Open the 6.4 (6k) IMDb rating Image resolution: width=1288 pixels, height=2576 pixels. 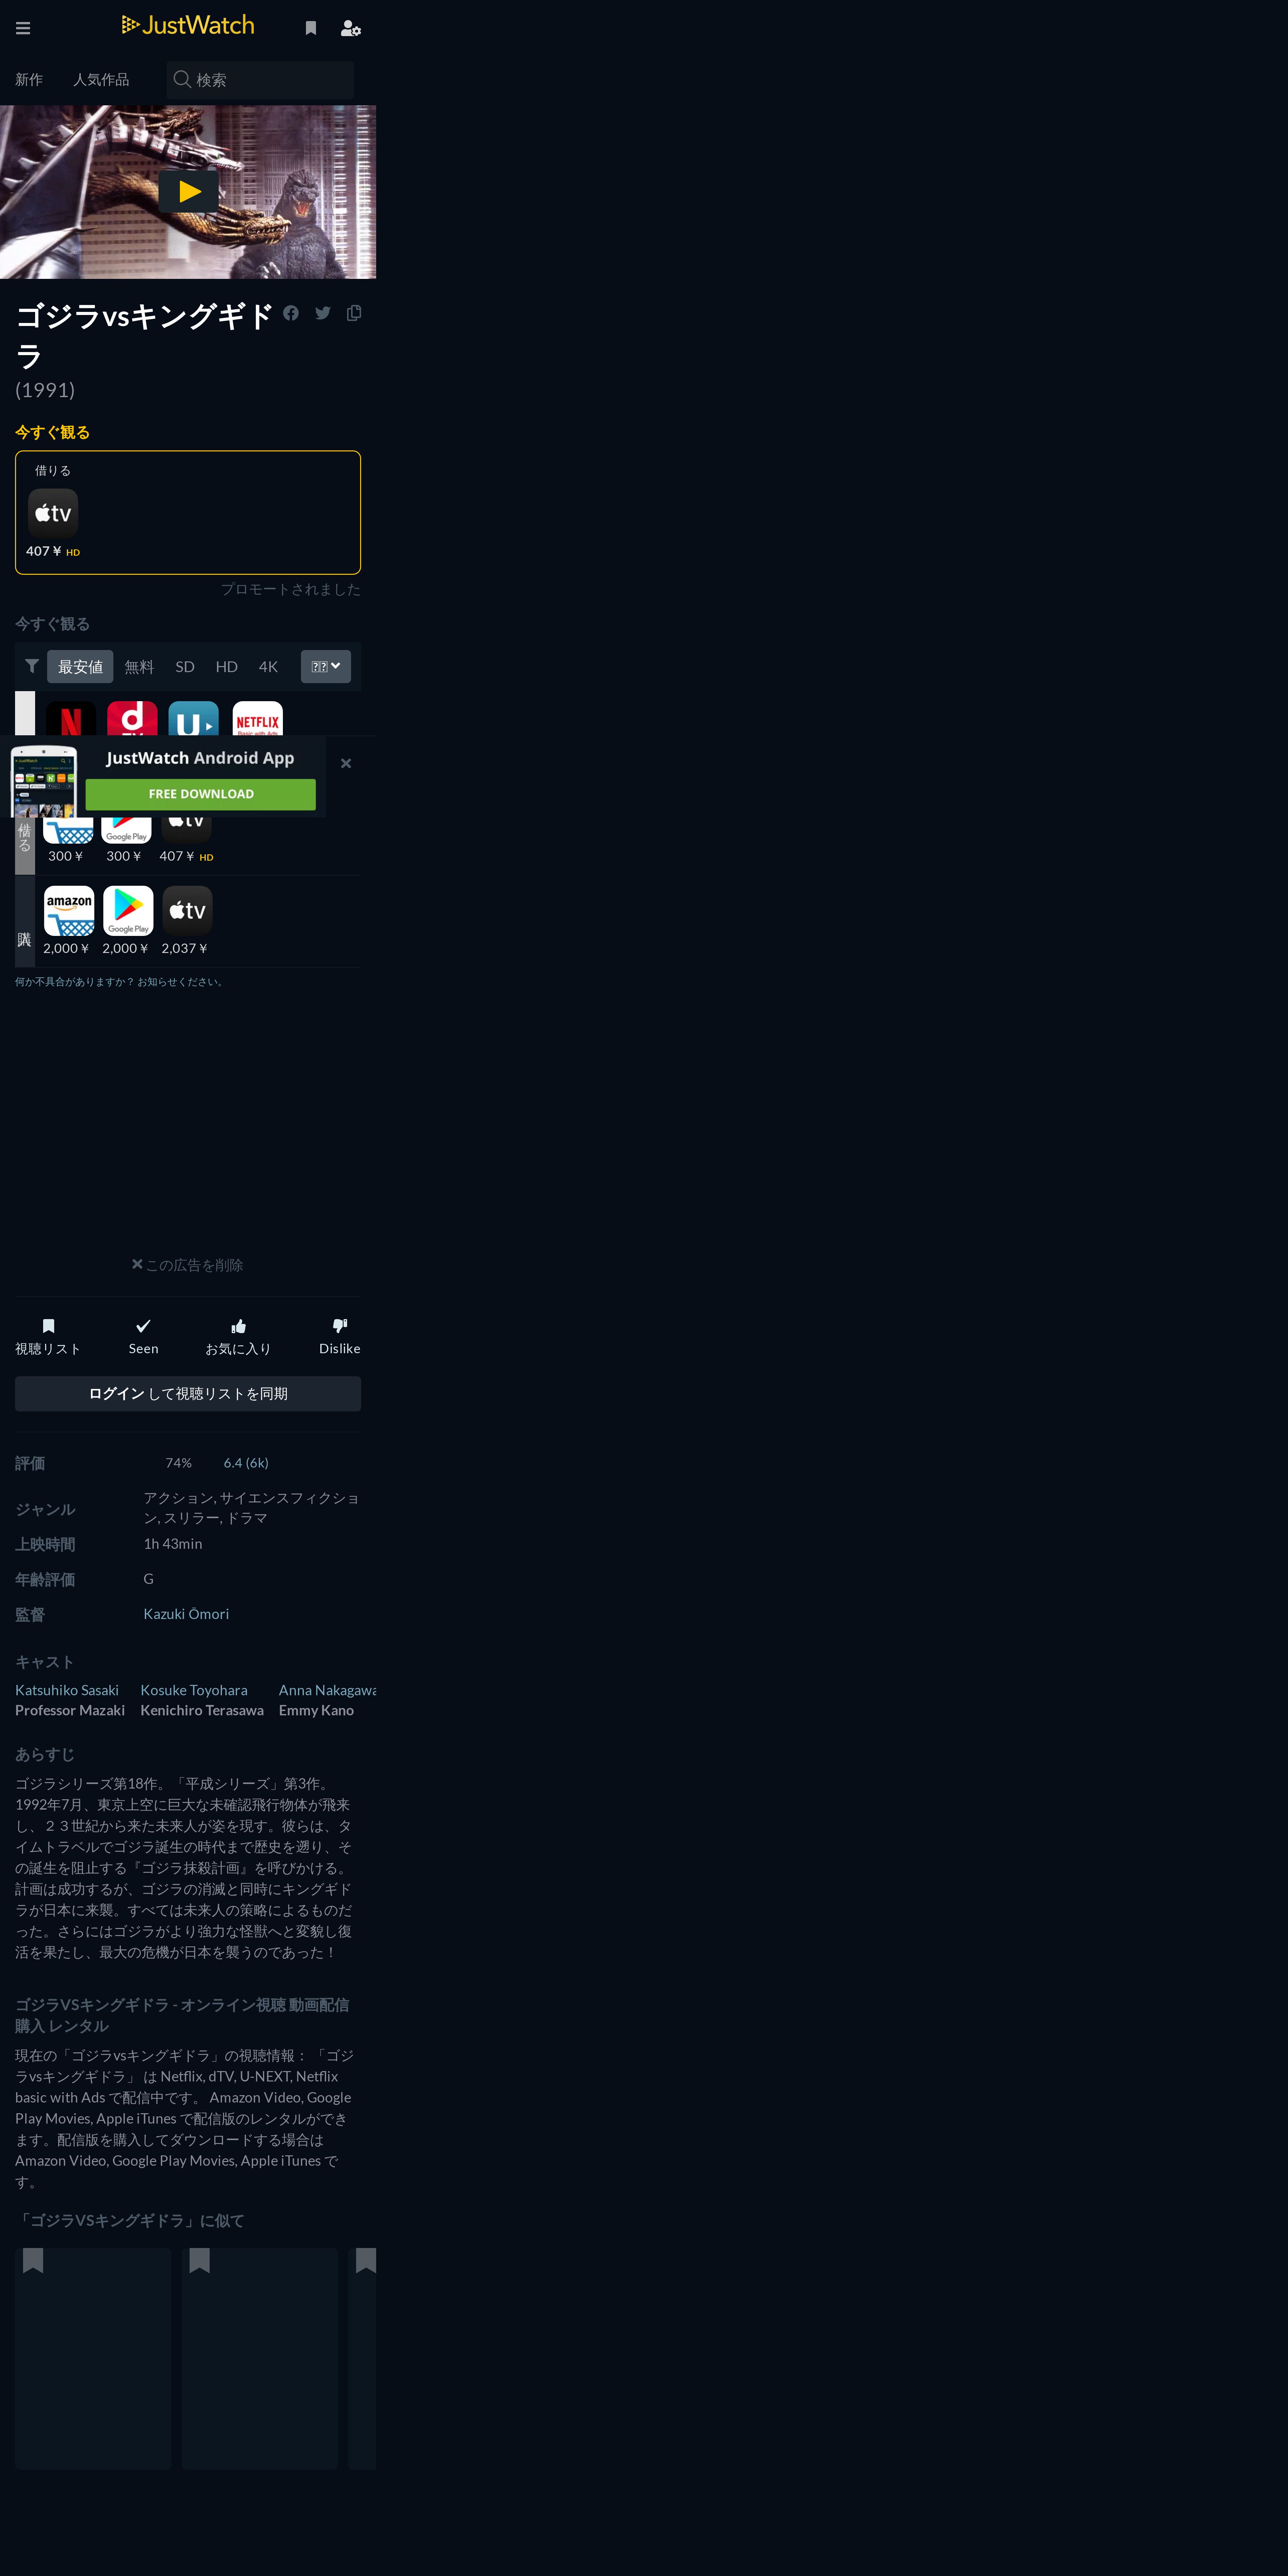tap(246, 1463)
